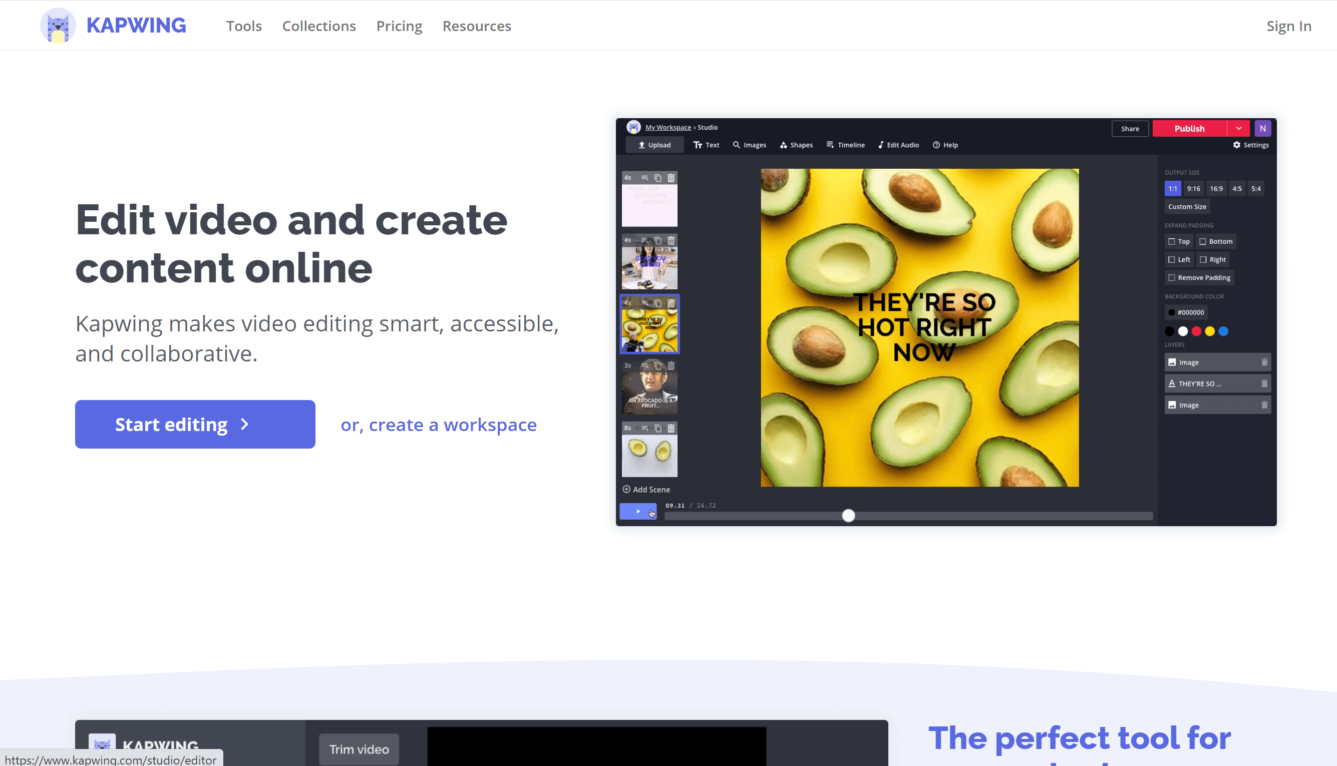Image resolution: width=1337 pixels, height=766 pixels.
Task: Click 'or, create a workspace' link
Action: [438, 425]
